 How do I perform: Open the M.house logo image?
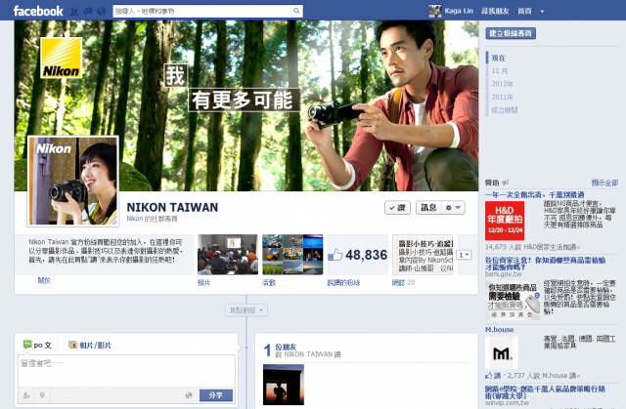point(502,352)
